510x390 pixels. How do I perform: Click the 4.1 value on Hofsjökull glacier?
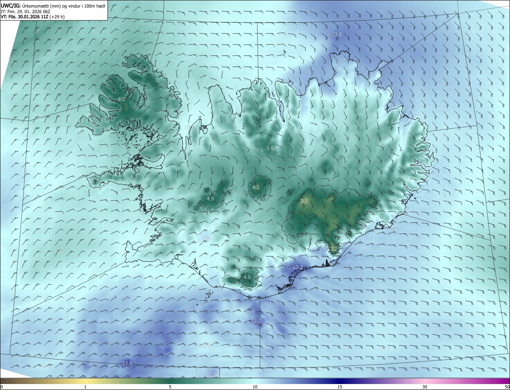pos(256,187)
